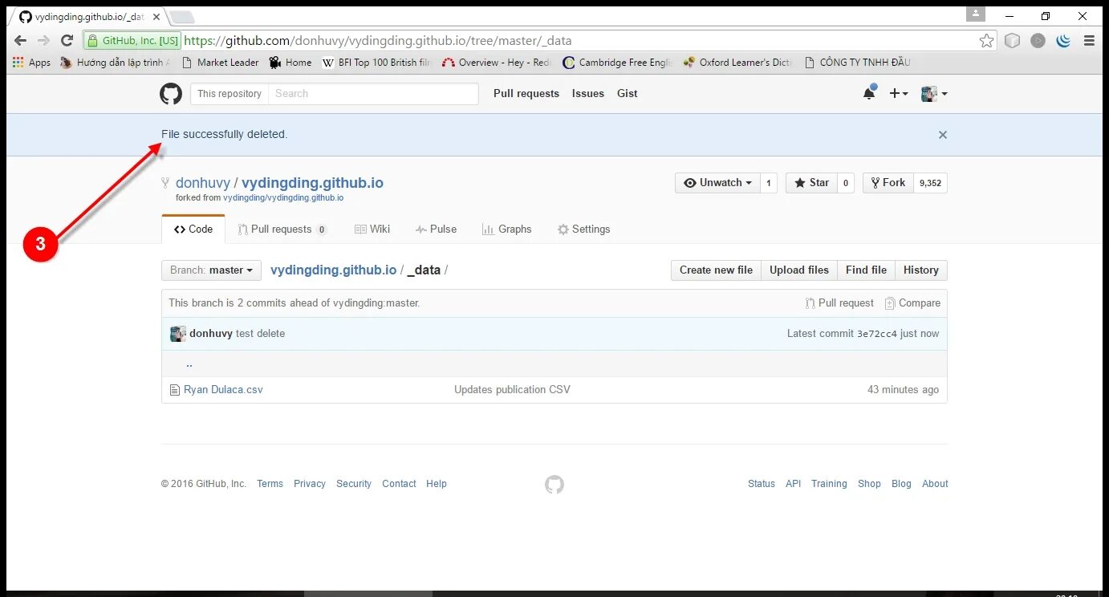Open the 'Updates publication CSV' commit message

point(512,390)
